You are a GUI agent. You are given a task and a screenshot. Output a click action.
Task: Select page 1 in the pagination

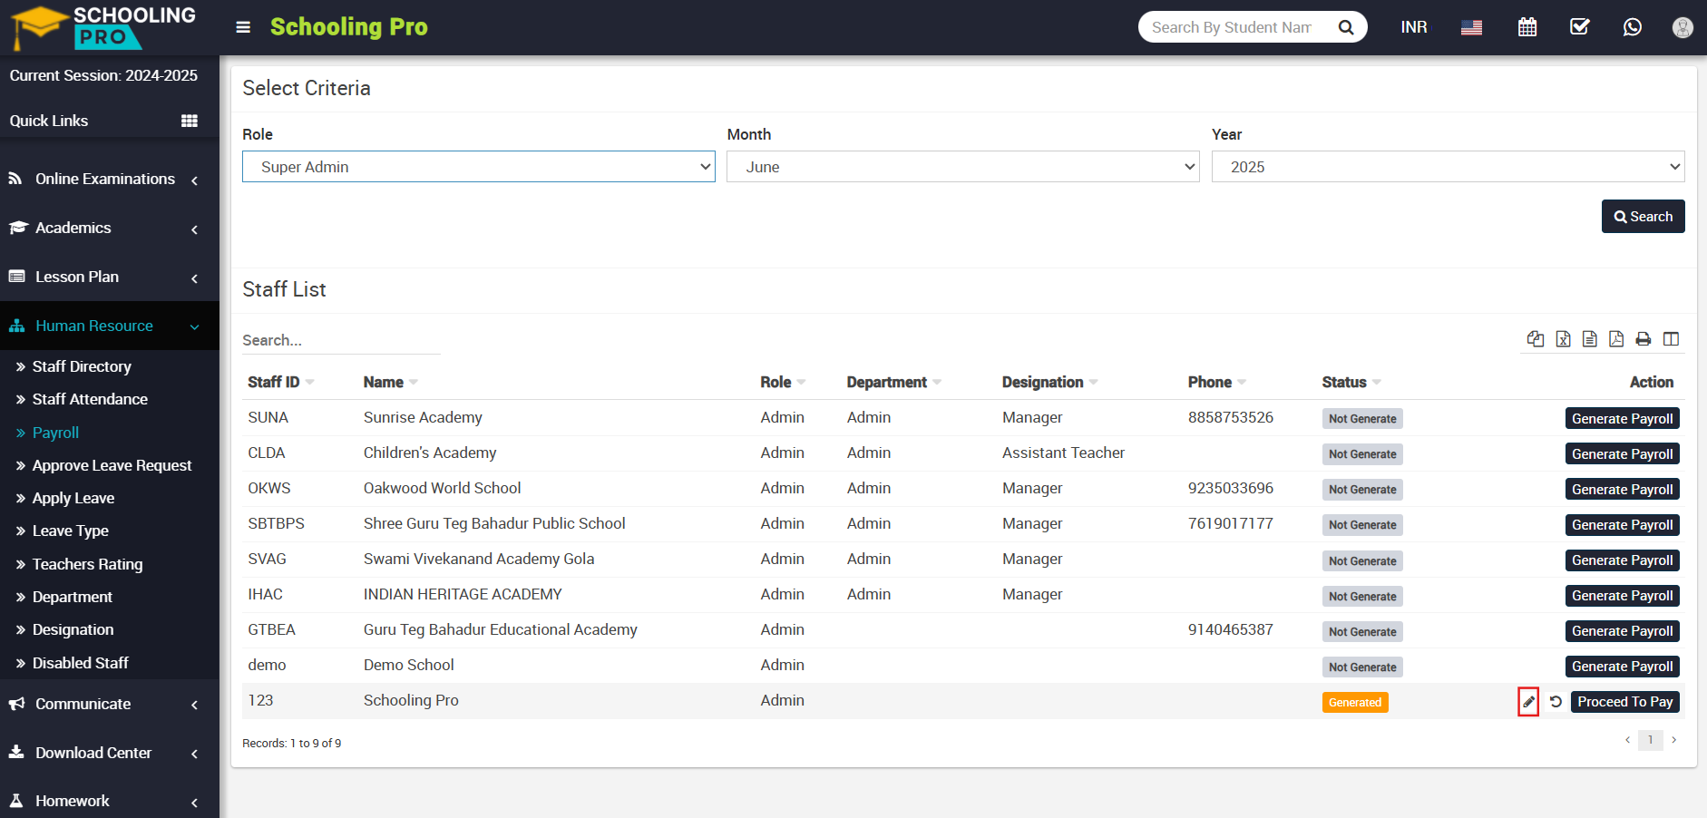click(1651, 740)
